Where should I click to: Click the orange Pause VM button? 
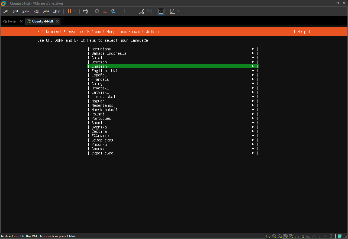(69, 11)
